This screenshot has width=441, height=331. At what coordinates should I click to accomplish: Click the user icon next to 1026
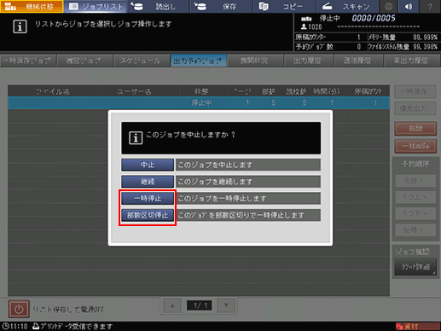[304, 26]
